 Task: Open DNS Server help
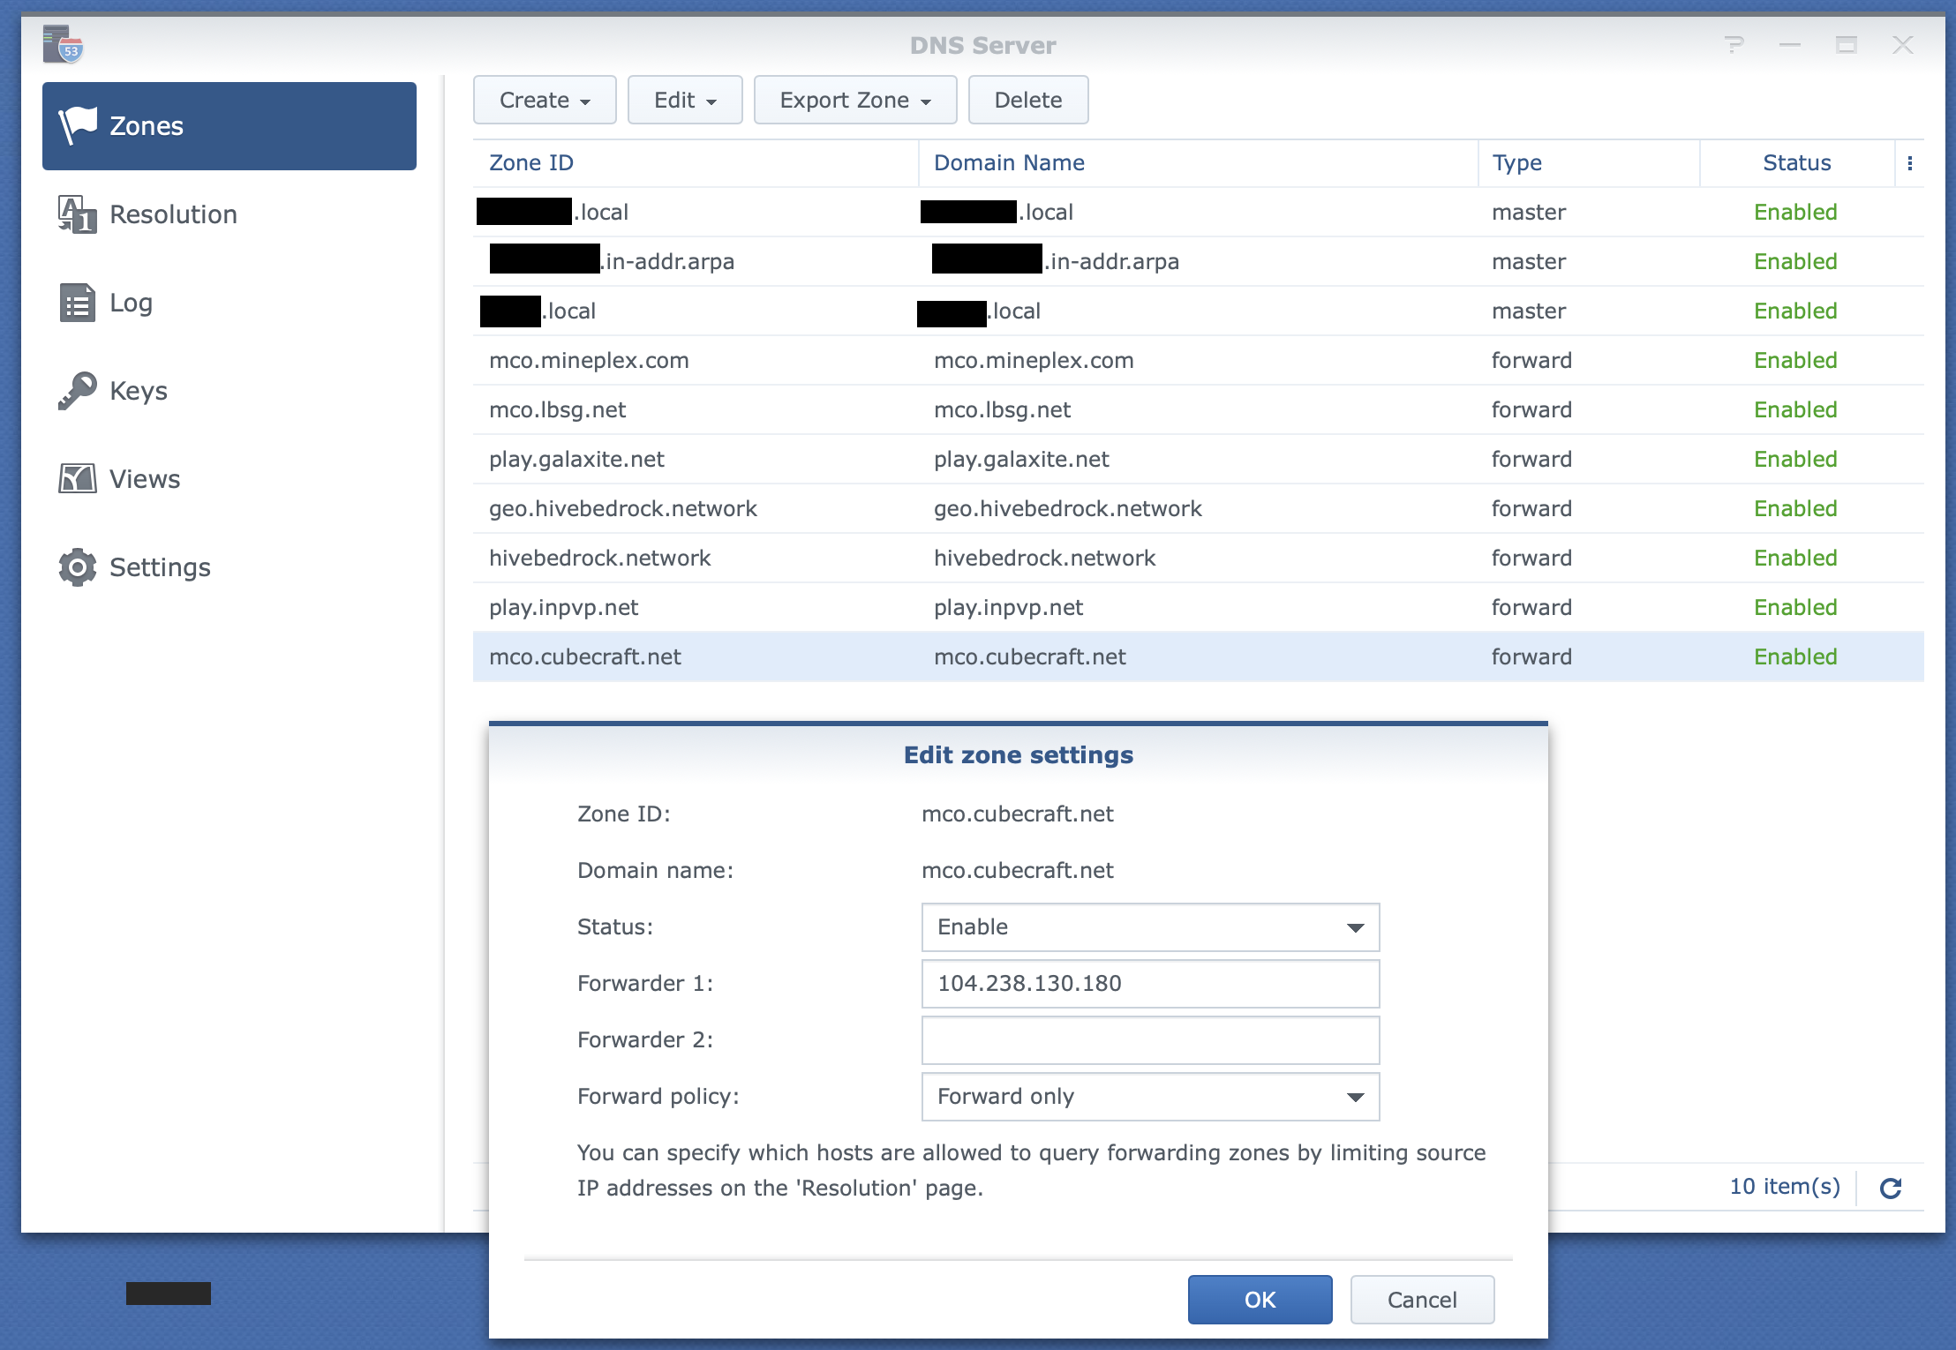tap(1733, 44)
